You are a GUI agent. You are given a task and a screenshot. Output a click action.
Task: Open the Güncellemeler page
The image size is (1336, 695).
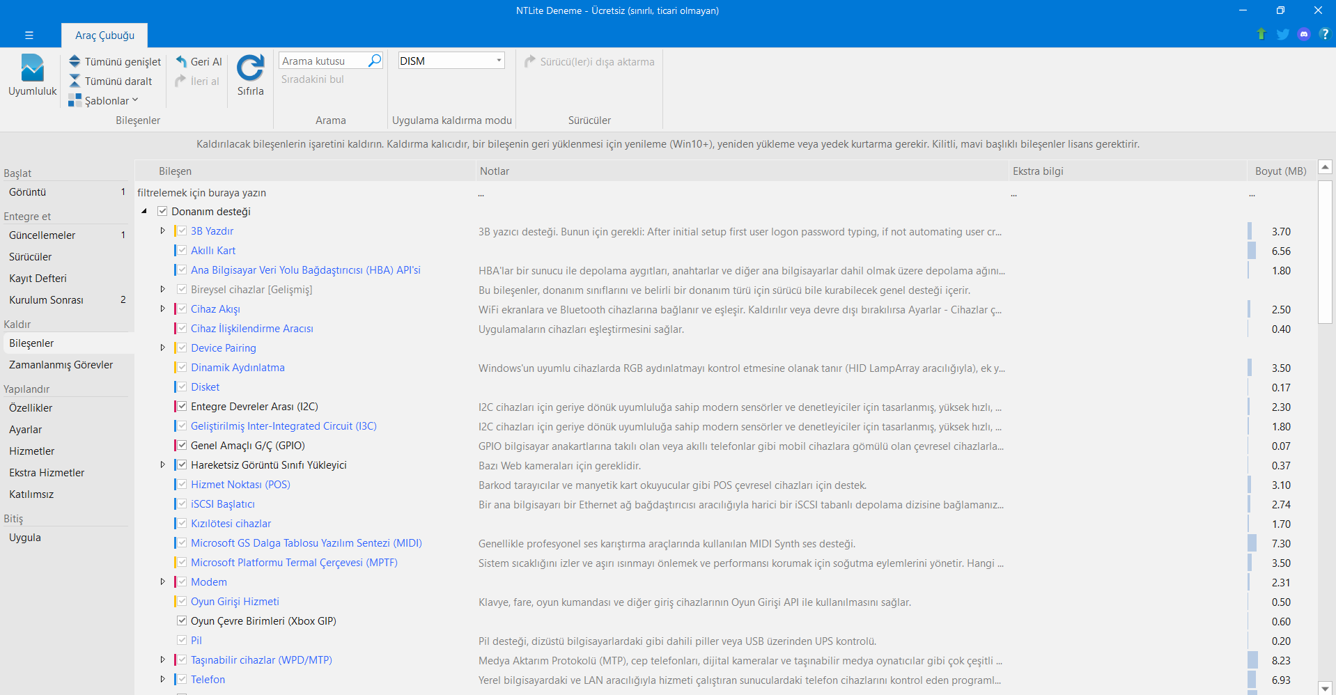(67, 235)
